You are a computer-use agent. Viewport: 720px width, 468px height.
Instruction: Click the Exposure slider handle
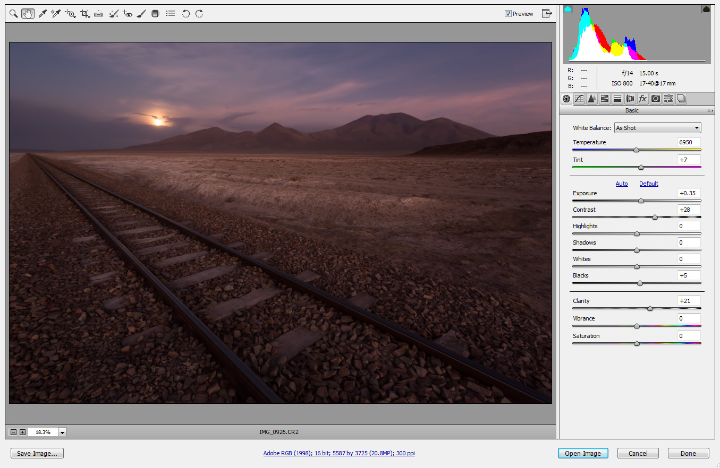641,201
